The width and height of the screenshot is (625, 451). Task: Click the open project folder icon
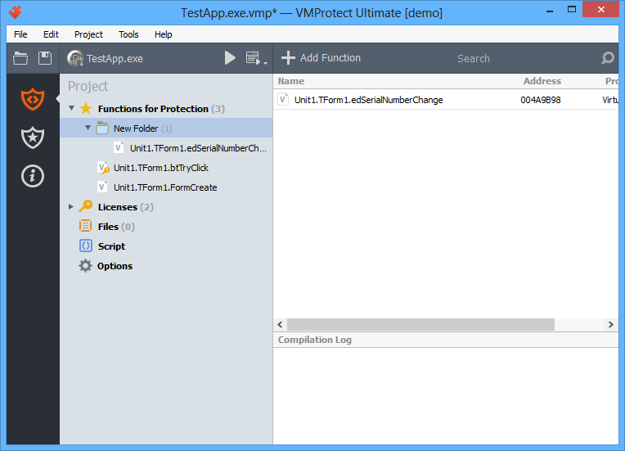tap(20, 58)
